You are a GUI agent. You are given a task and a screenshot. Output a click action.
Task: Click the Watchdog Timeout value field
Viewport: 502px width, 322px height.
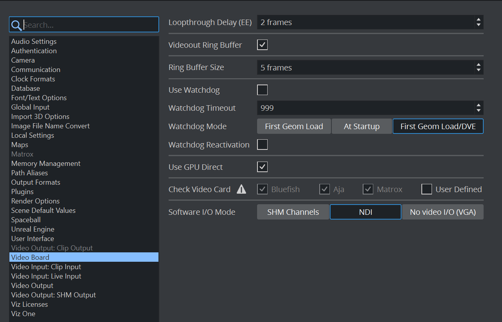pos(364,108)
